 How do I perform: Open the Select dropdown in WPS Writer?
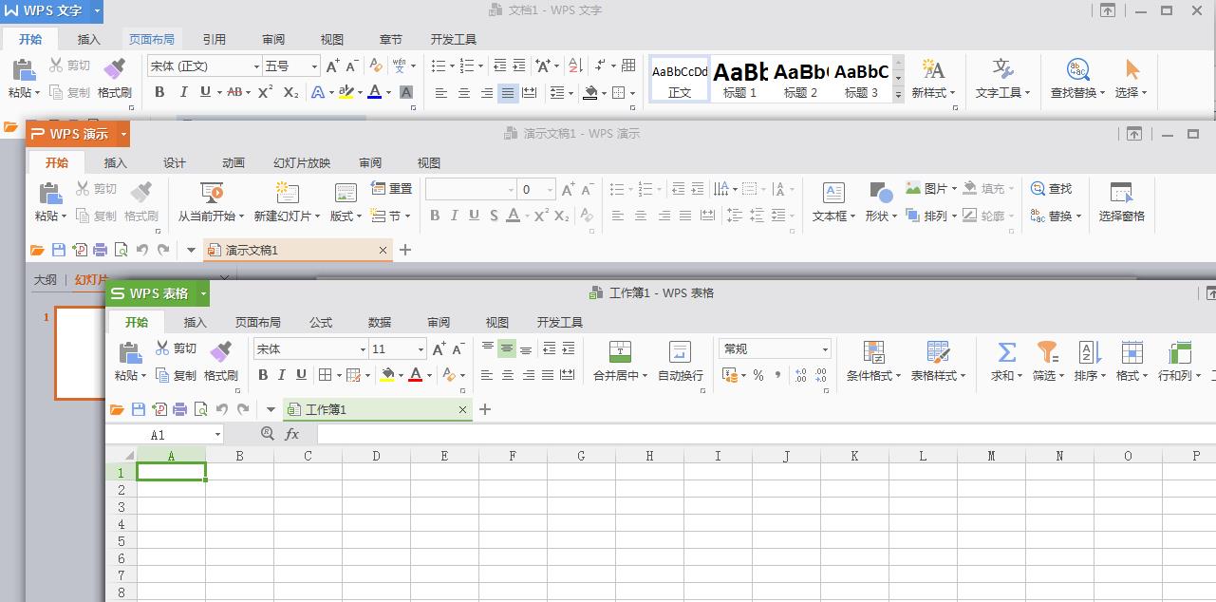[x=1132, y=92]
